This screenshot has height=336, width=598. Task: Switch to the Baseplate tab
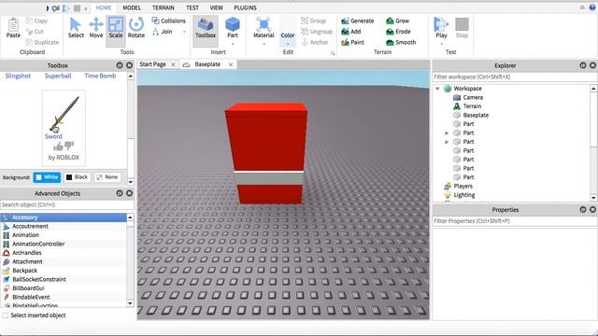[207, 64]
